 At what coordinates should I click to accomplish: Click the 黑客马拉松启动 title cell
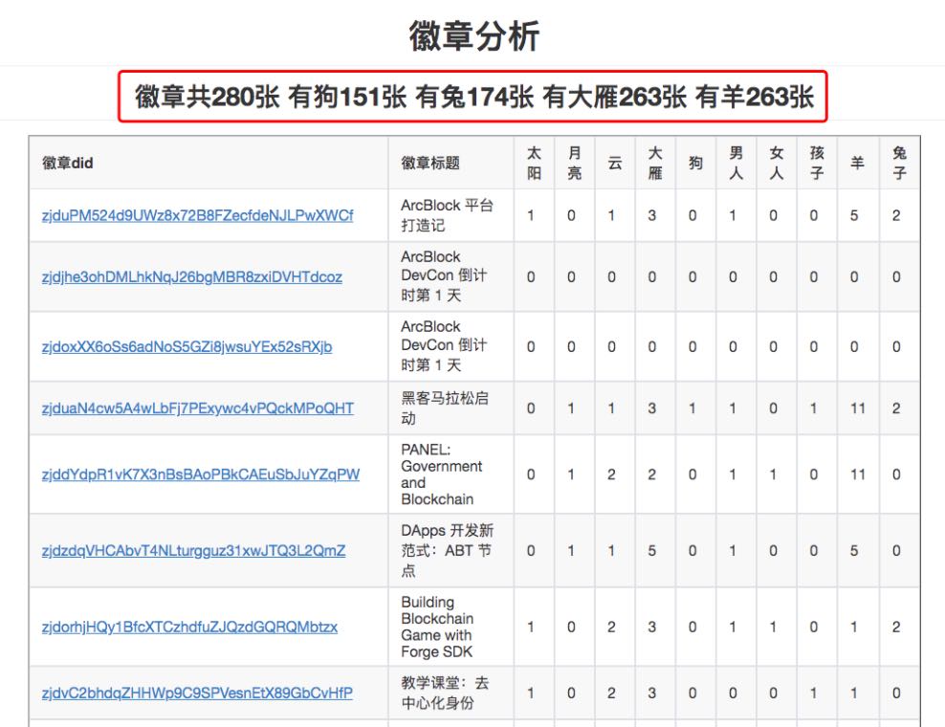pos(444,408)
